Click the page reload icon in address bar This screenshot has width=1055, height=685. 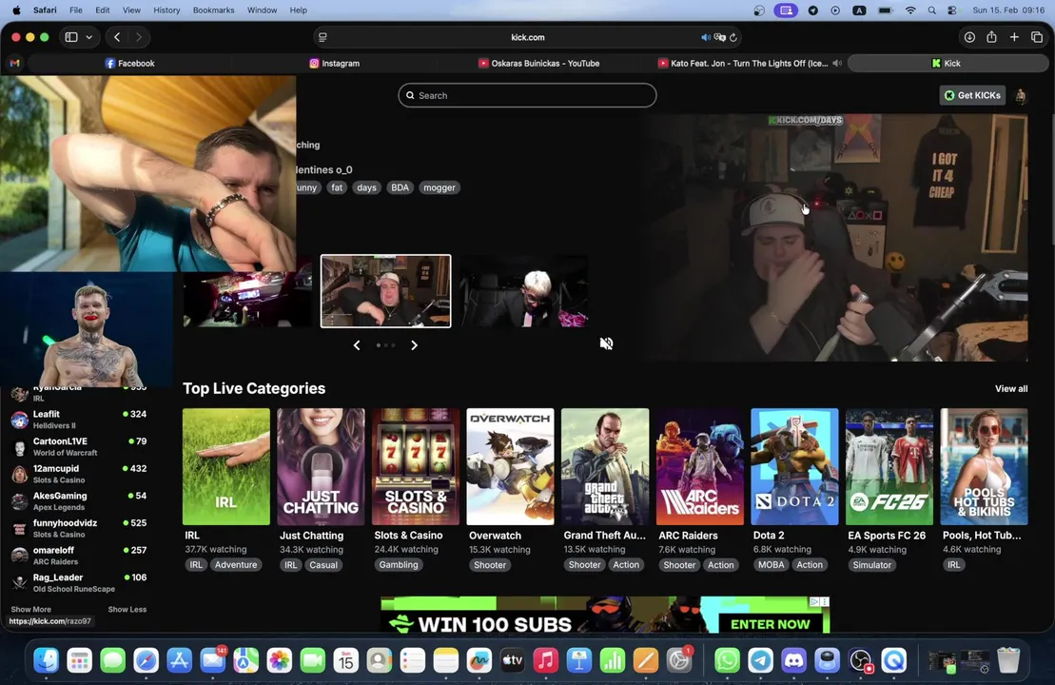tap(733, 38)
